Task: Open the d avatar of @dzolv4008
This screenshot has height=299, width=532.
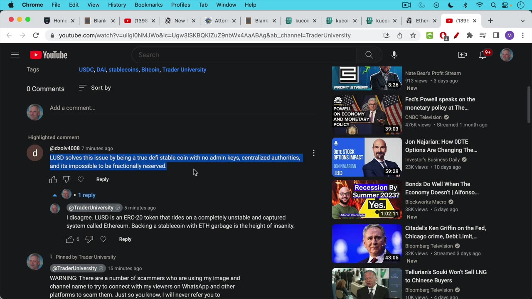Action: pyautogui.click(x=35, y=153)
